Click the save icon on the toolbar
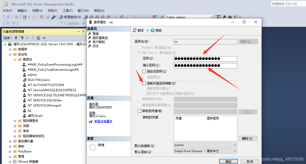The height and width of the screenshot is (164, 306). point(48,17)
